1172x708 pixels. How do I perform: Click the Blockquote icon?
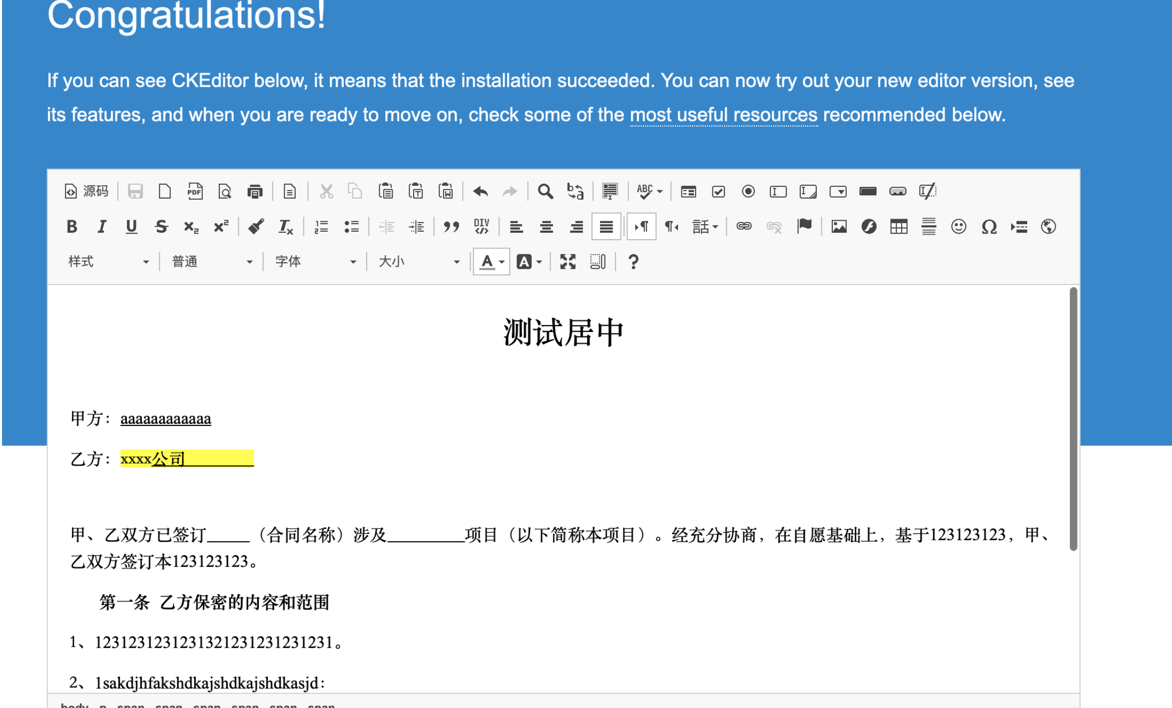point(451,227)
